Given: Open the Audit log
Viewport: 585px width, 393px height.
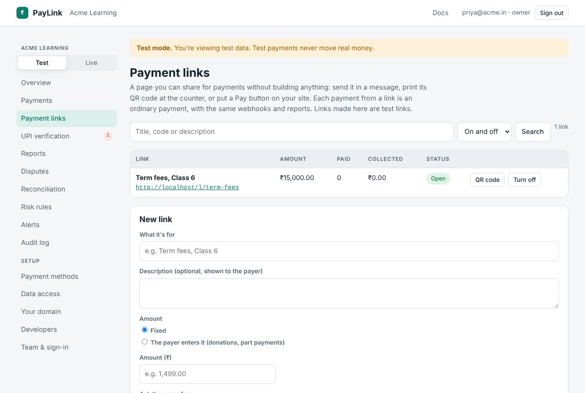Looking at the screenshot, I should point(67,243).
